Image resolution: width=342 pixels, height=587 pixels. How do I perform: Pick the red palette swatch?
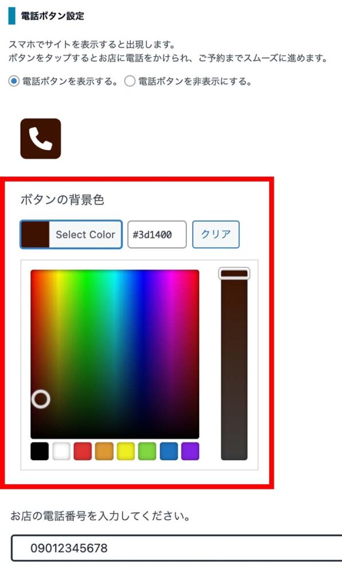click(82, 451)
